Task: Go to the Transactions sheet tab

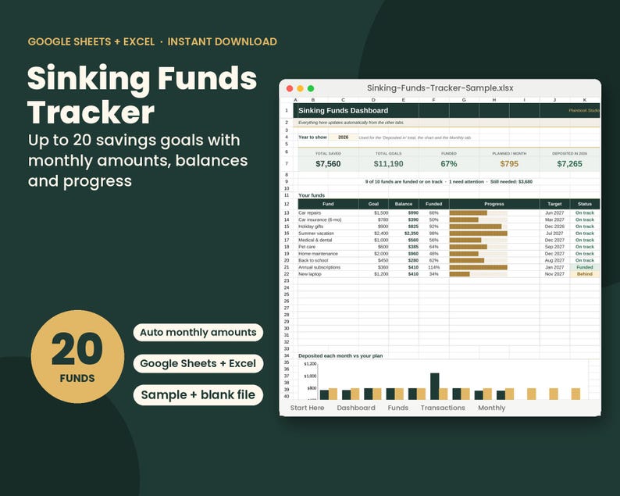Action: tap(443, 408)
